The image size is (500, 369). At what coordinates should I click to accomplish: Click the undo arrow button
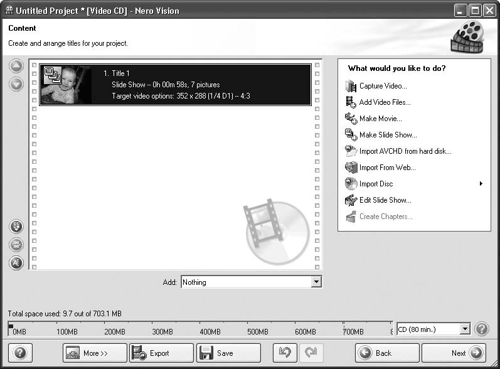coord(285,353)
